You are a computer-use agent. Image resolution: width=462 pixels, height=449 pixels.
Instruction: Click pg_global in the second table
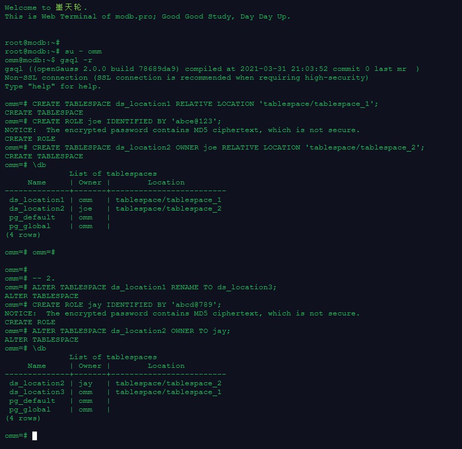point(29,410)
